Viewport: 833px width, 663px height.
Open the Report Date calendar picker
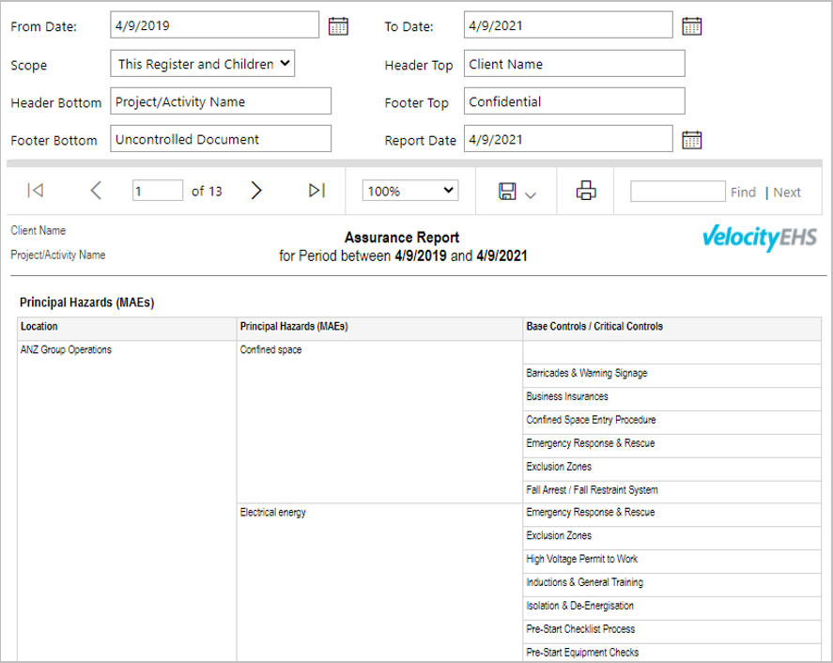692,140
